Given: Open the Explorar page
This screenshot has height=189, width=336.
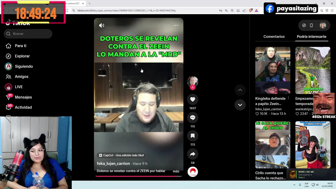Looking at the screenshot, I should (x=22, y=56).
